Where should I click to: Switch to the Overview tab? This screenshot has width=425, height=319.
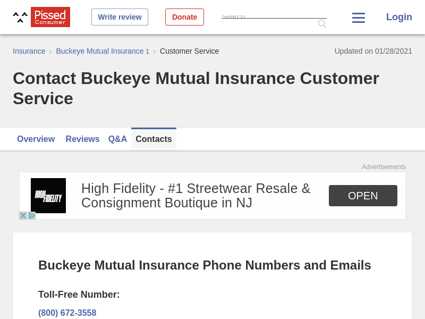pyautogui.click(x=36, y=139)
